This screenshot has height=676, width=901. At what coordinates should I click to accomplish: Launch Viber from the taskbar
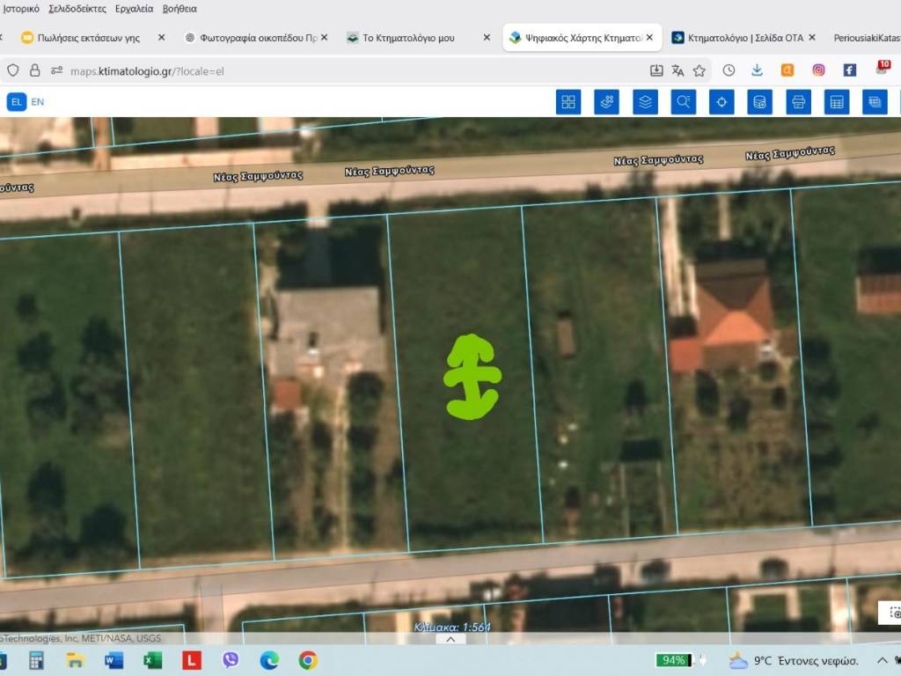[x=231, y=660]
